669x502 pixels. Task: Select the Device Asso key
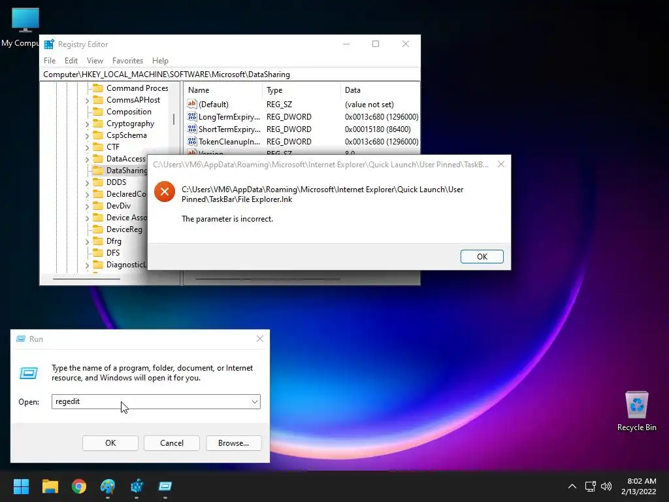point(126,218)
